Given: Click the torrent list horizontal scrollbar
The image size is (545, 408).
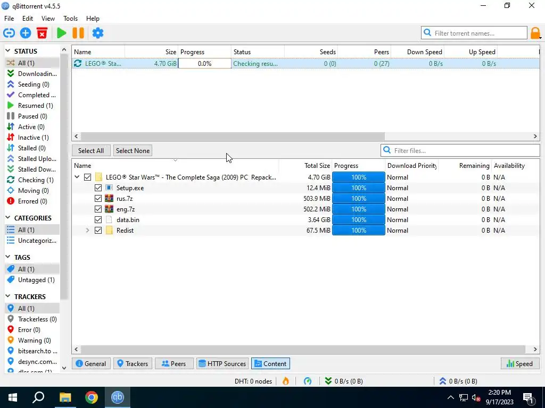Looking at the screenshot, I should point(233,137).
